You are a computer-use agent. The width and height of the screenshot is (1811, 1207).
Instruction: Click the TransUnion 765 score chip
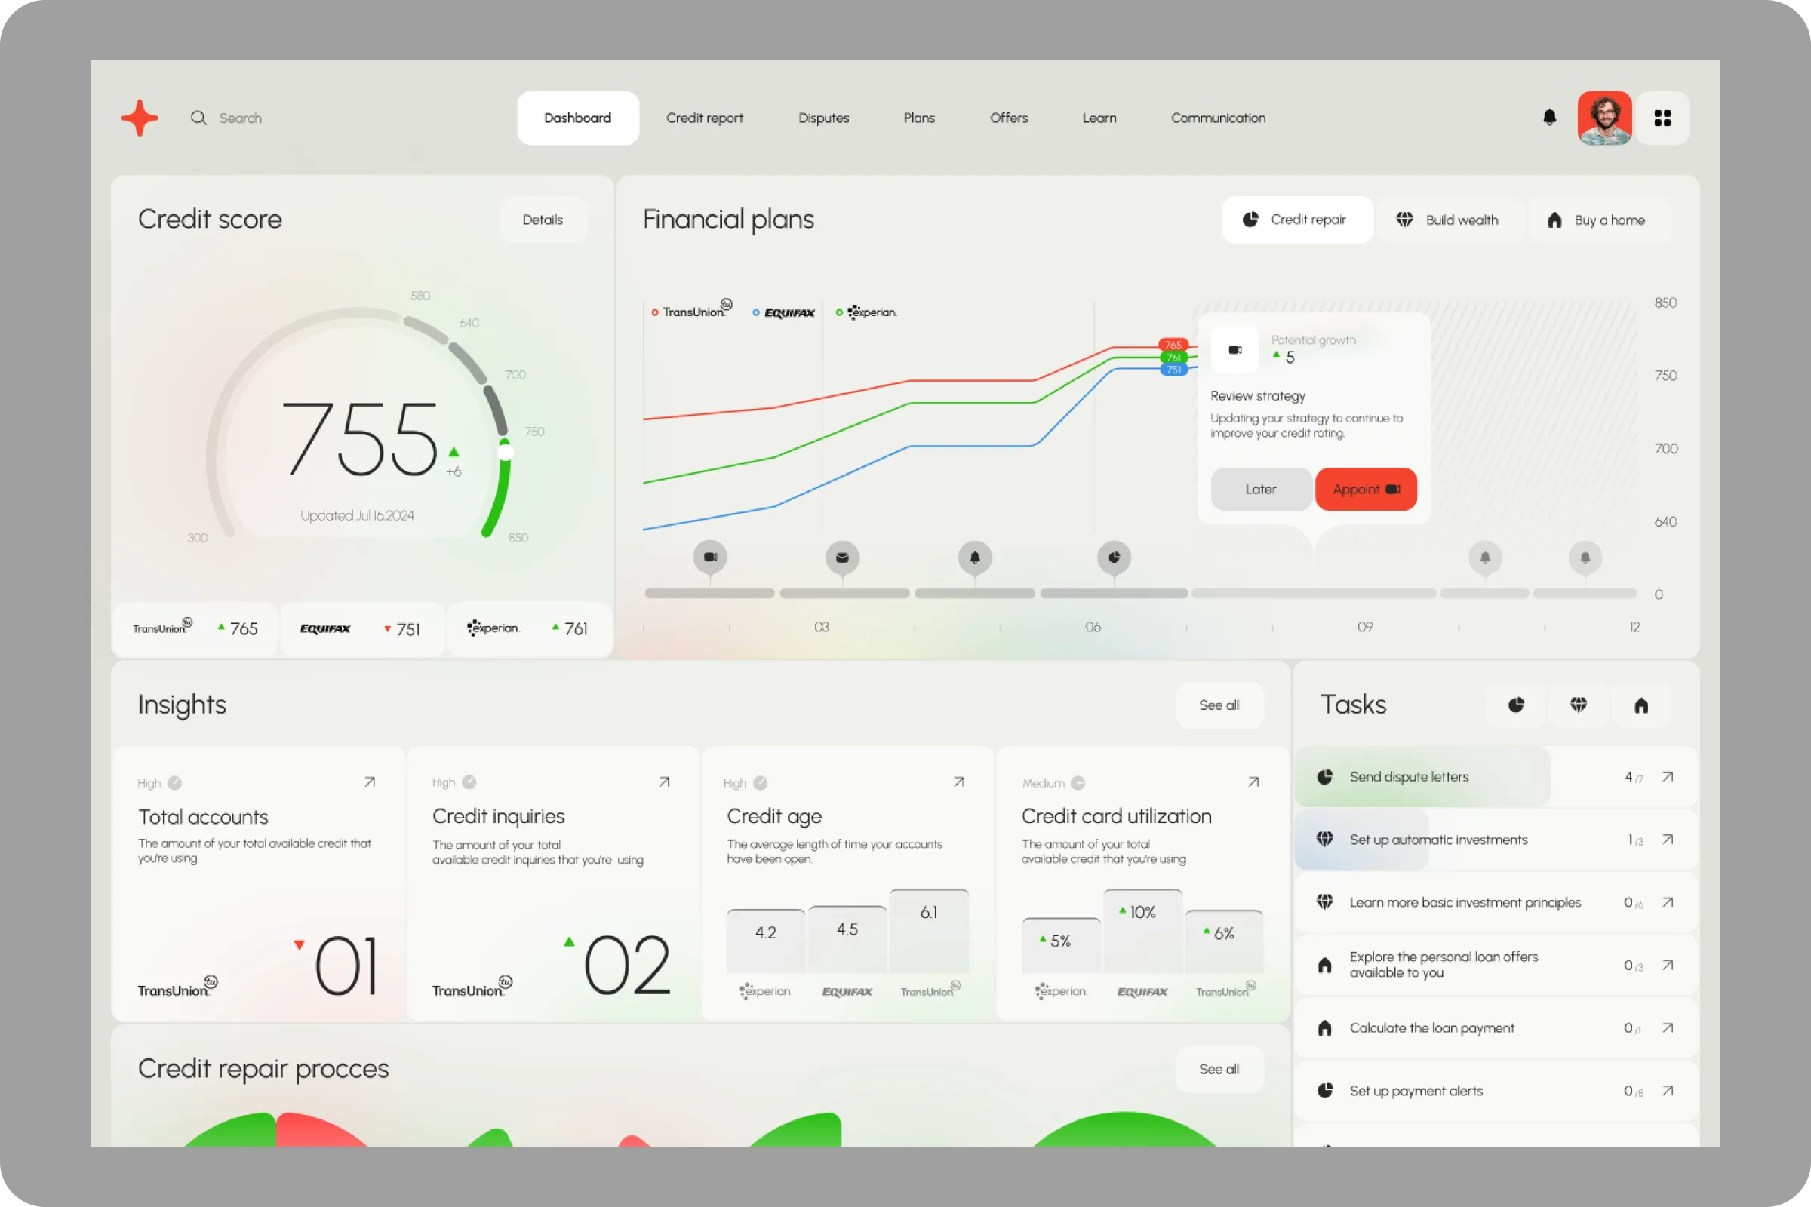click(x=195, y=629)
